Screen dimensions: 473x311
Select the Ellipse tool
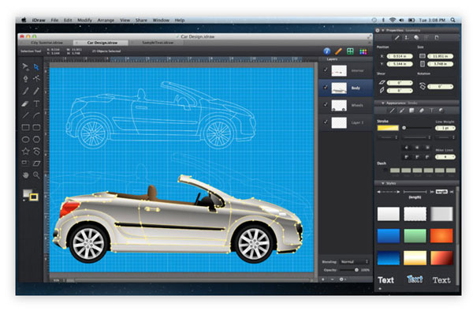click(x=25, y=139)
